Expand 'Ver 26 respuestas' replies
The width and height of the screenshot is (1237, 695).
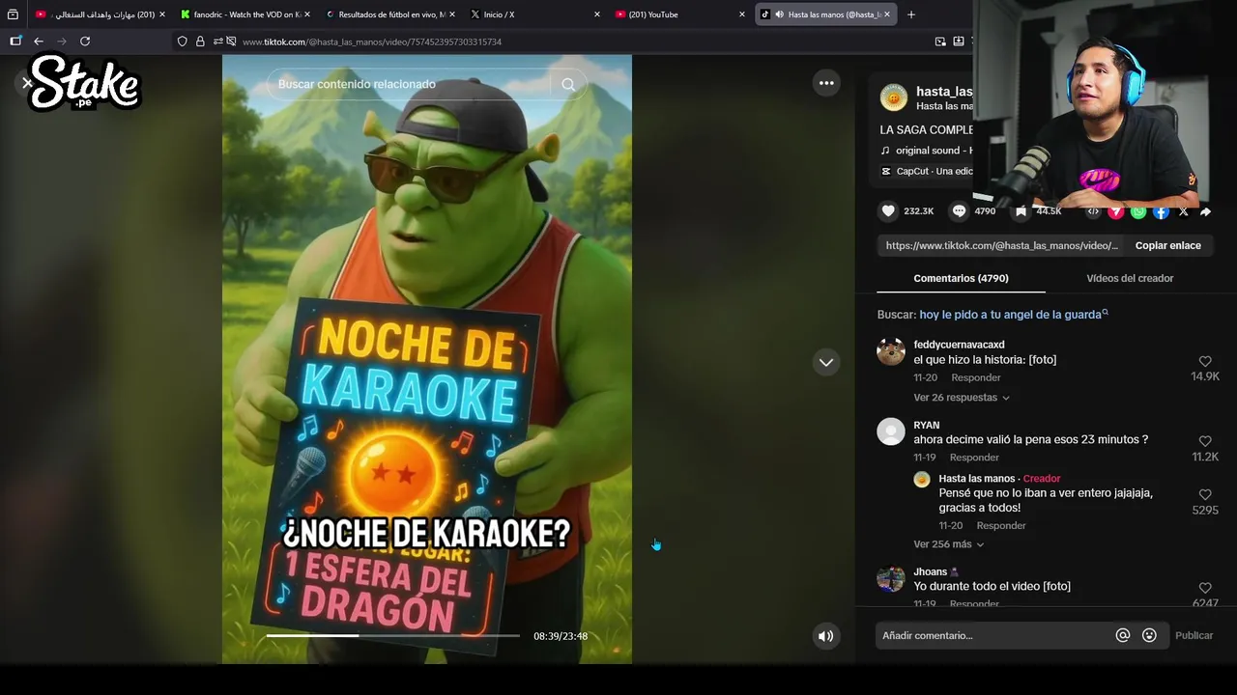[962, 398]
